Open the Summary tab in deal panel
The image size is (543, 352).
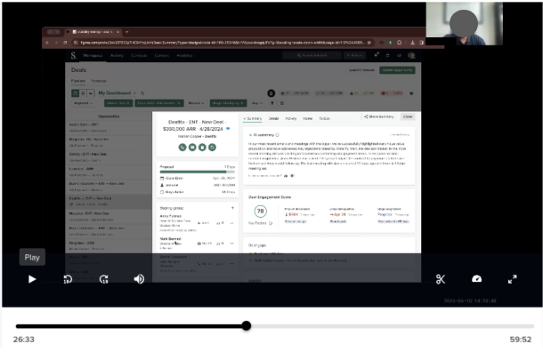(253, 118)
